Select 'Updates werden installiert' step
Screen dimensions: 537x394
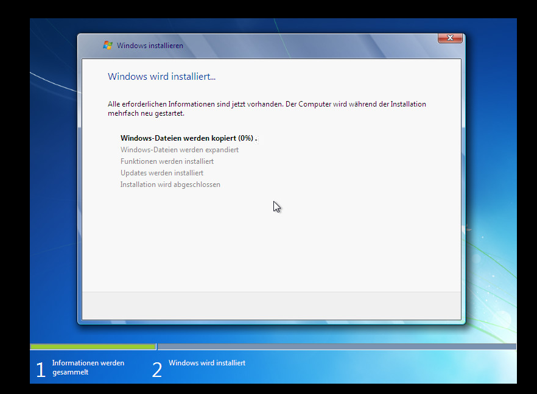click(x=162, y=173)
